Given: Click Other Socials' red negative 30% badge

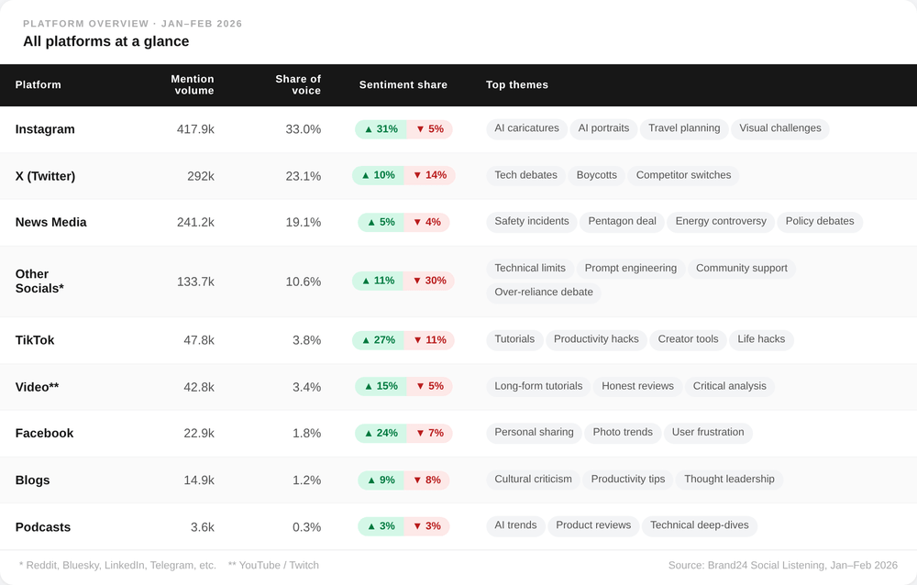Looking at the screenshot, I should click(429, 281).
